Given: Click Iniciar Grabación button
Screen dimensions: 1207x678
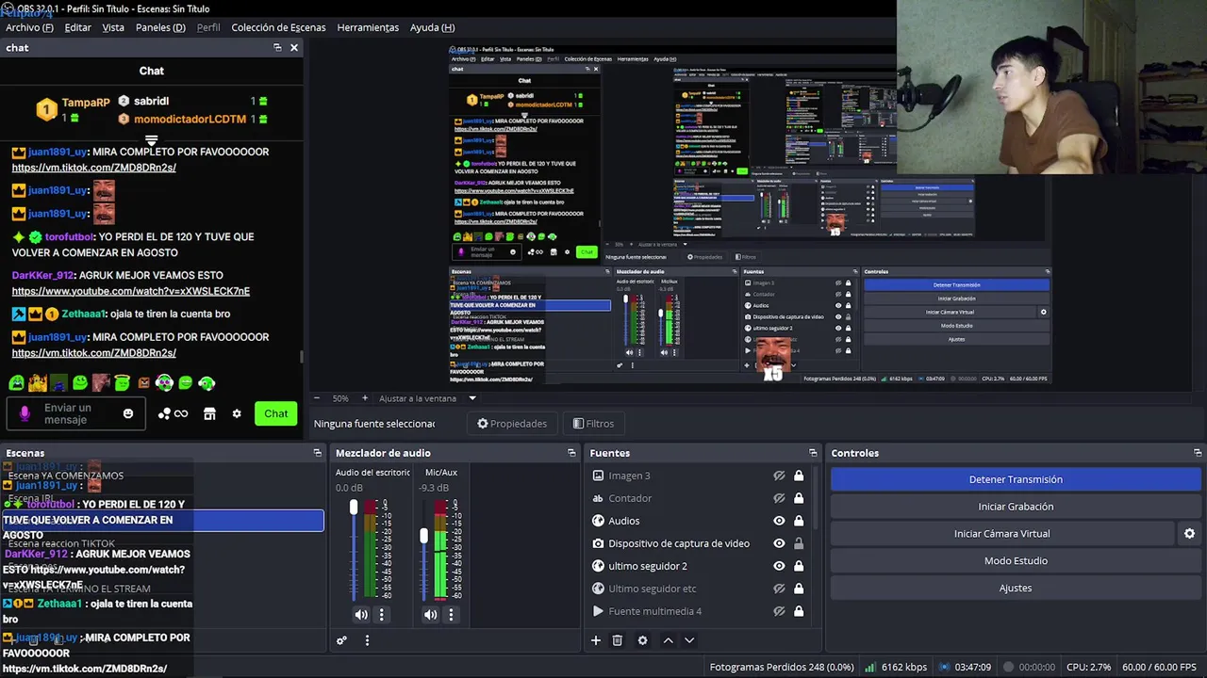Looking at the screenshot, I should click(1016, 507).
